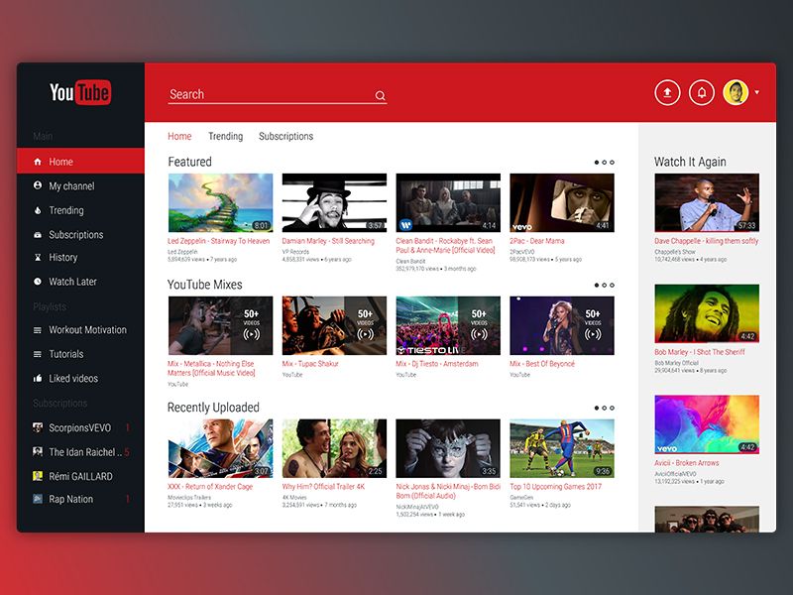Viewport: 793px width, 595px height.
Task: Open the Workout Motivation playlist
Action: (87, 330)
